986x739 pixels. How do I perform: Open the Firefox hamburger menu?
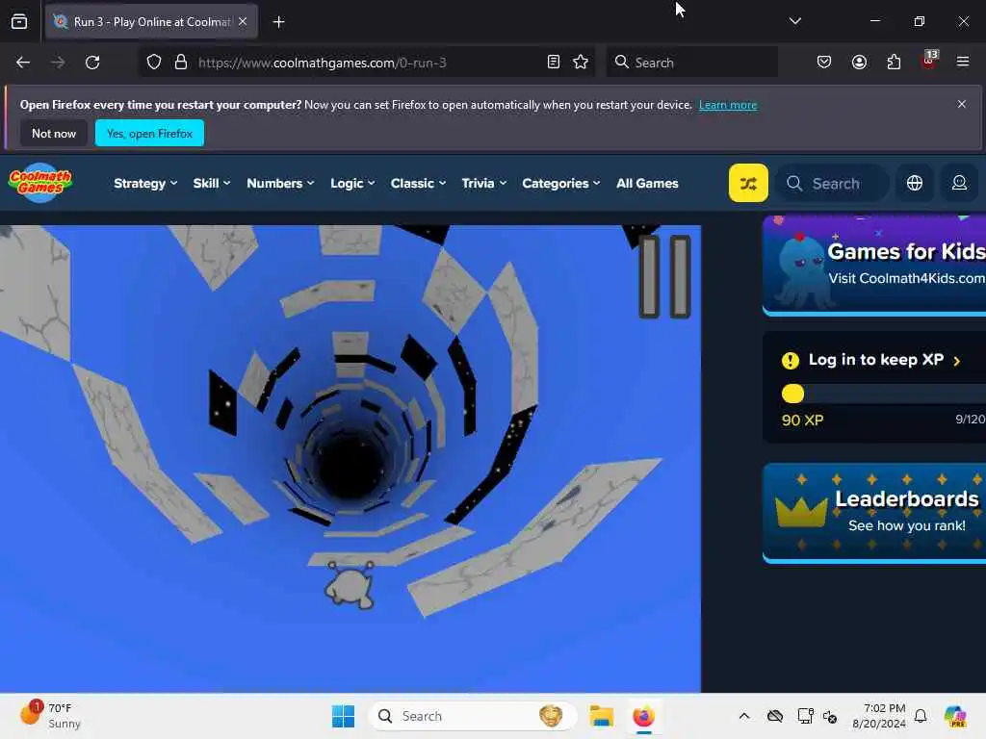(x=963, y=63)
